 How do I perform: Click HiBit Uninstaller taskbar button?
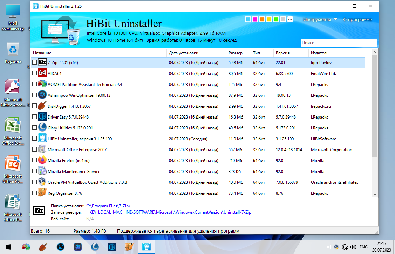(x=147, y=247)
